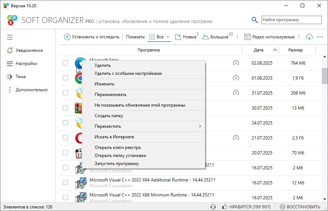Click the Элементов в списке: 126 status text
This screenshot has height=211, width=328.
[28, 207]
